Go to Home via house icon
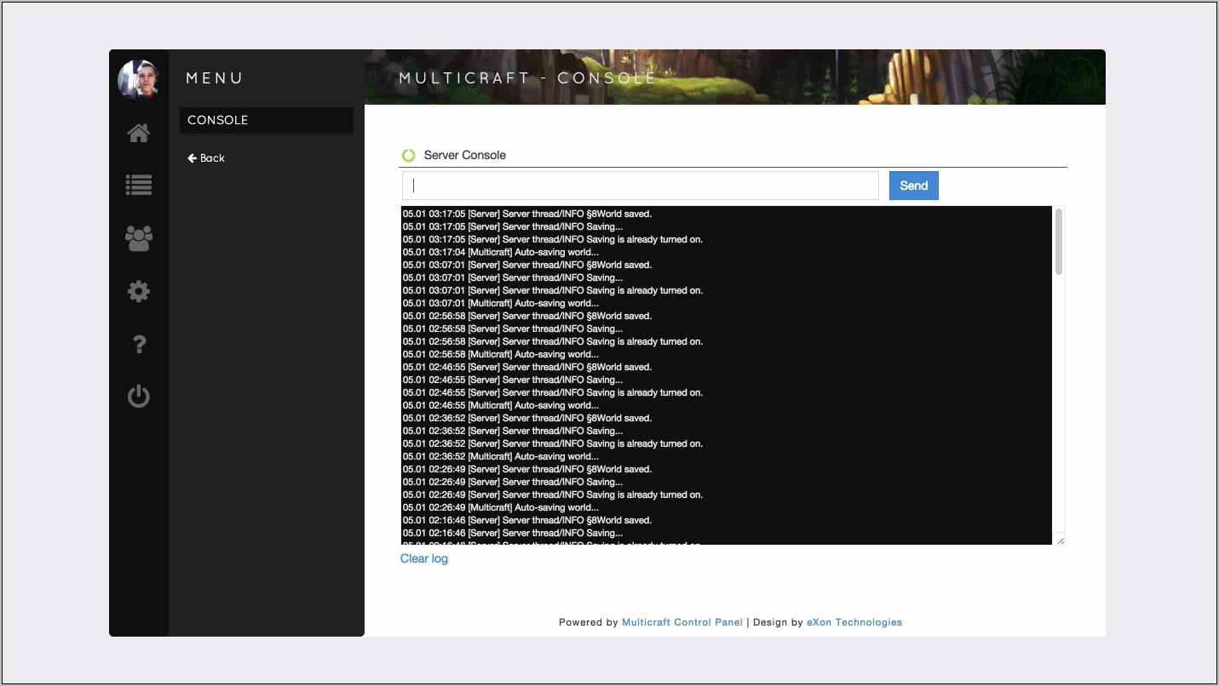This screenshot has width=1219, height=686. 139,133
